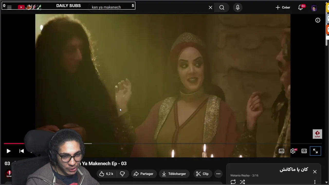Open the YouTube hamburger guide menu
The width and height of the screenshot is (329, 185).
9,7
